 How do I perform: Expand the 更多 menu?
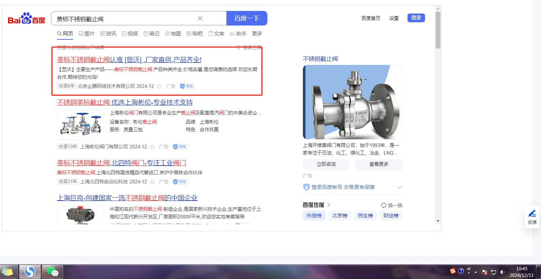pos(257,34)
